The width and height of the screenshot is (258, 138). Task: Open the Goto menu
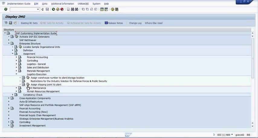coord(45,4)
